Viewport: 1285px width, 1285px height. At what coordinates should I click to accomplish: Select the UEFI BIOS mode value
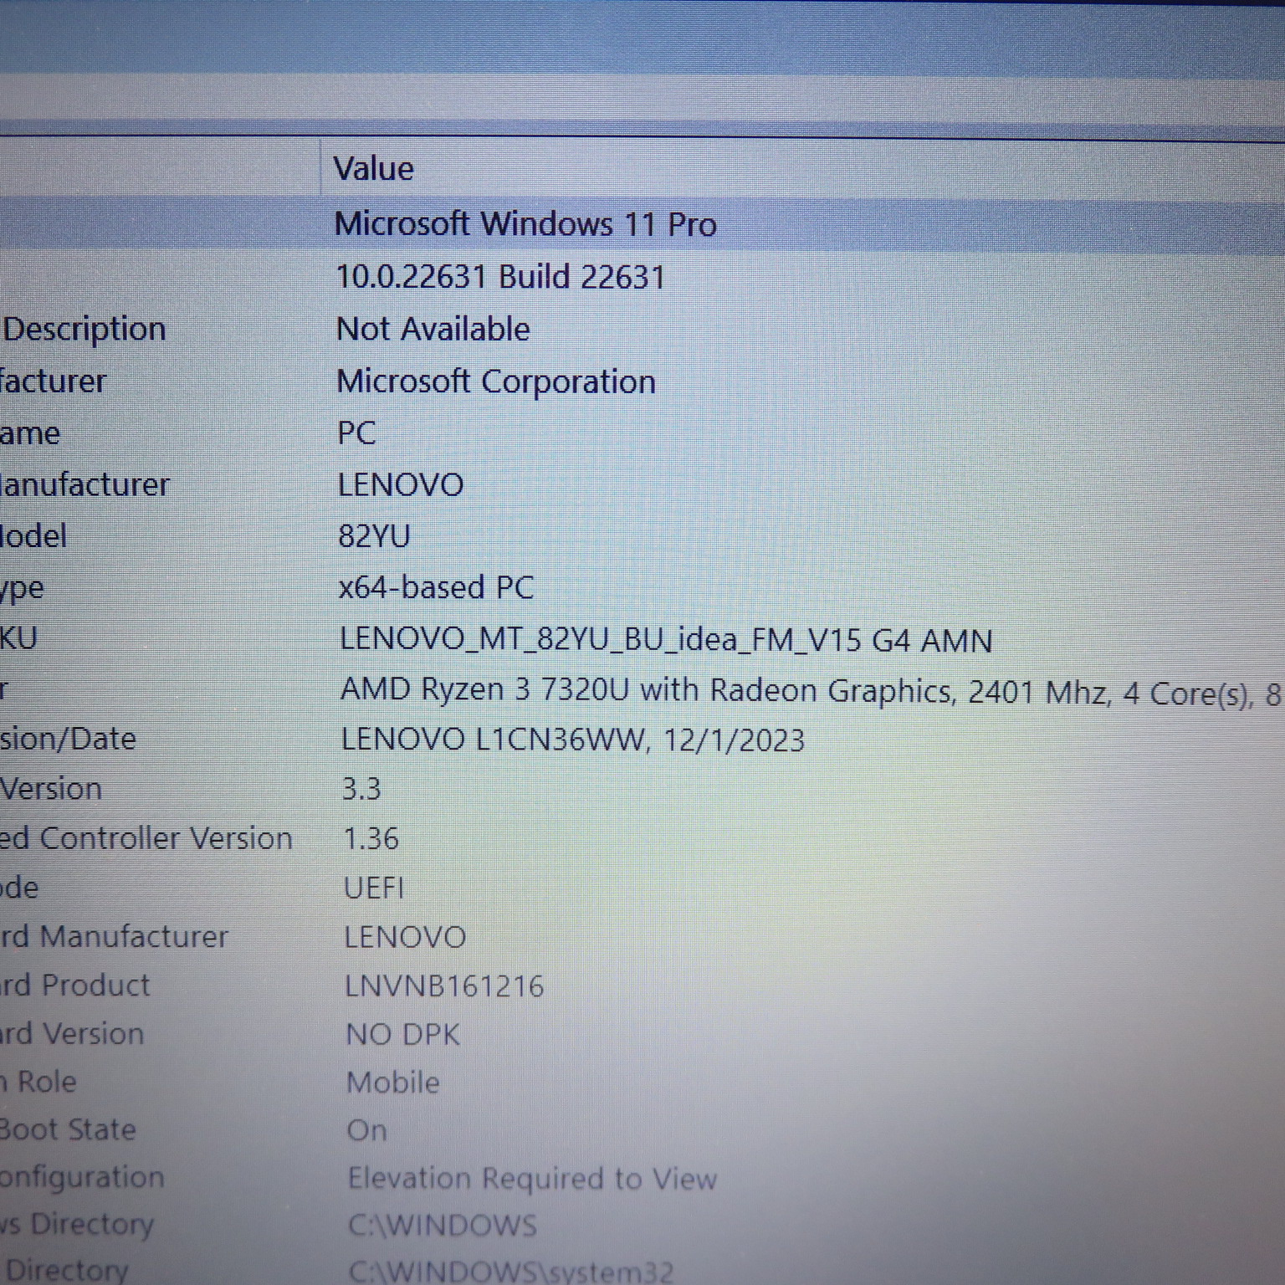[373, 888]
